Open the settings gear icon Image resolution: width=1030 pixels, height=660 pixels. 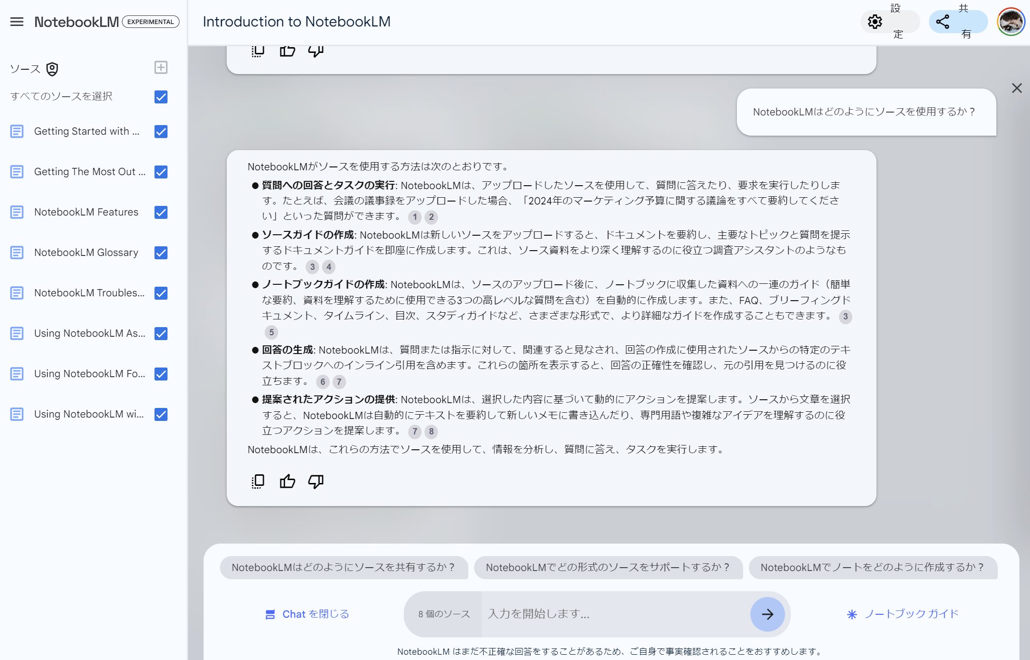click(875, 22)
